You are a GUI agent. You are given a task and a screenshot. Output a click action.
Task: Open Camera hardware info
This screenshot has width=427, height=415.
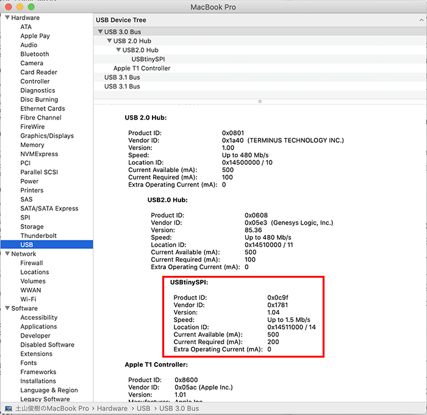32,63
